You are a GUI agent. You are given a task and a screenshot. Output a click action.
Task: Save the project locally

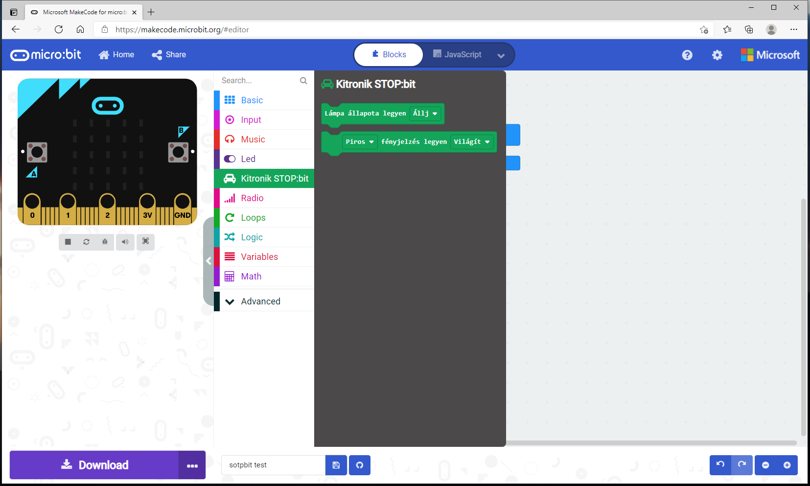tap(336, 465)
